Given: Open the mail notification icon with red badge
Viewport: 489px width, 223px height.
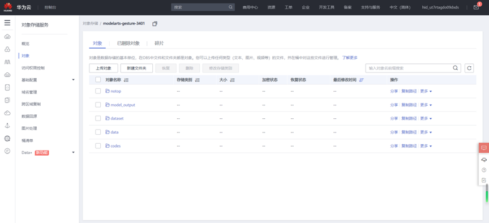Looking at the screenshot, I should 476,7.
